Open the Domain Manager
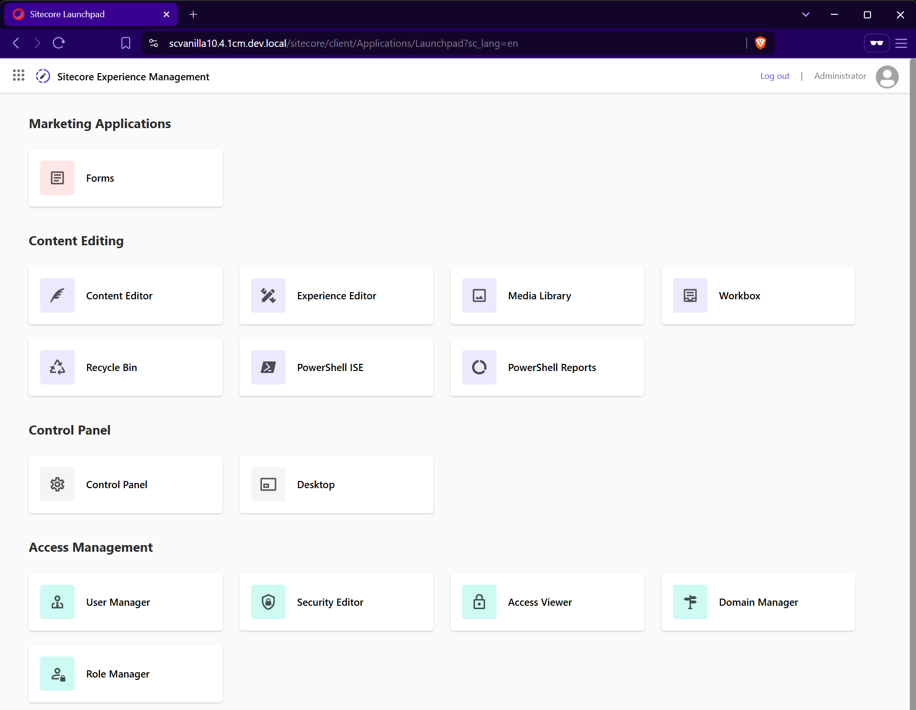The image size is (916, 710). (x=758, y=602)
